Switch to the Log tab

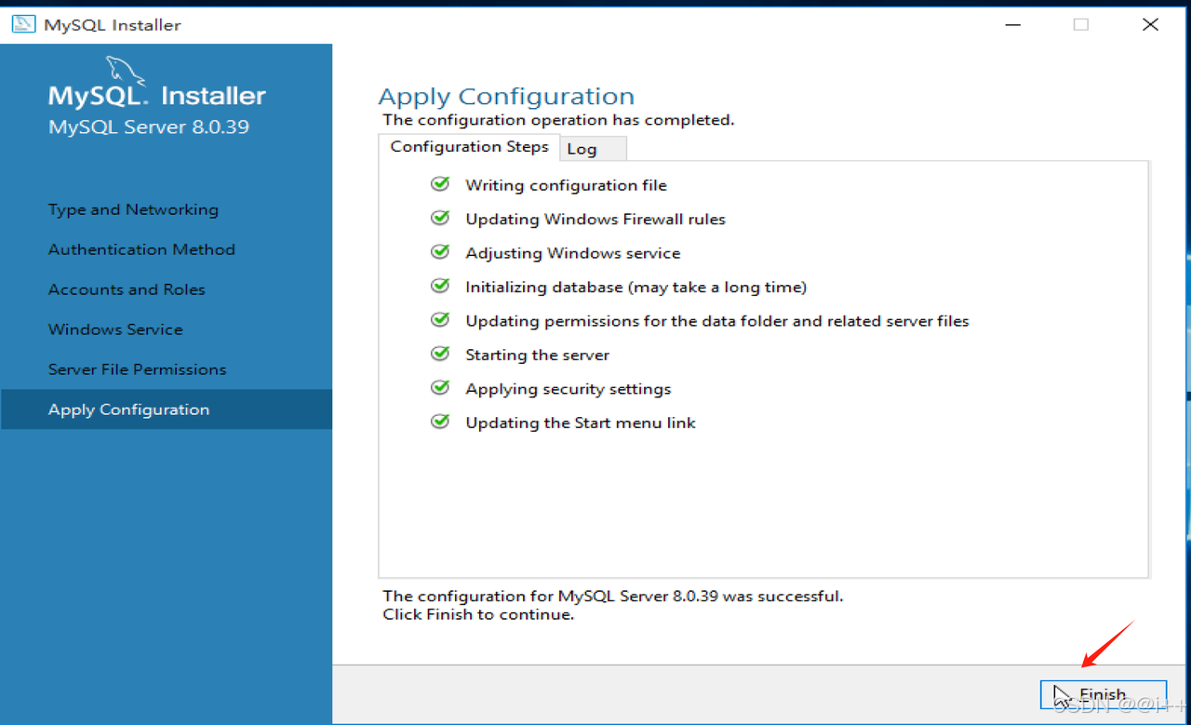594,149
